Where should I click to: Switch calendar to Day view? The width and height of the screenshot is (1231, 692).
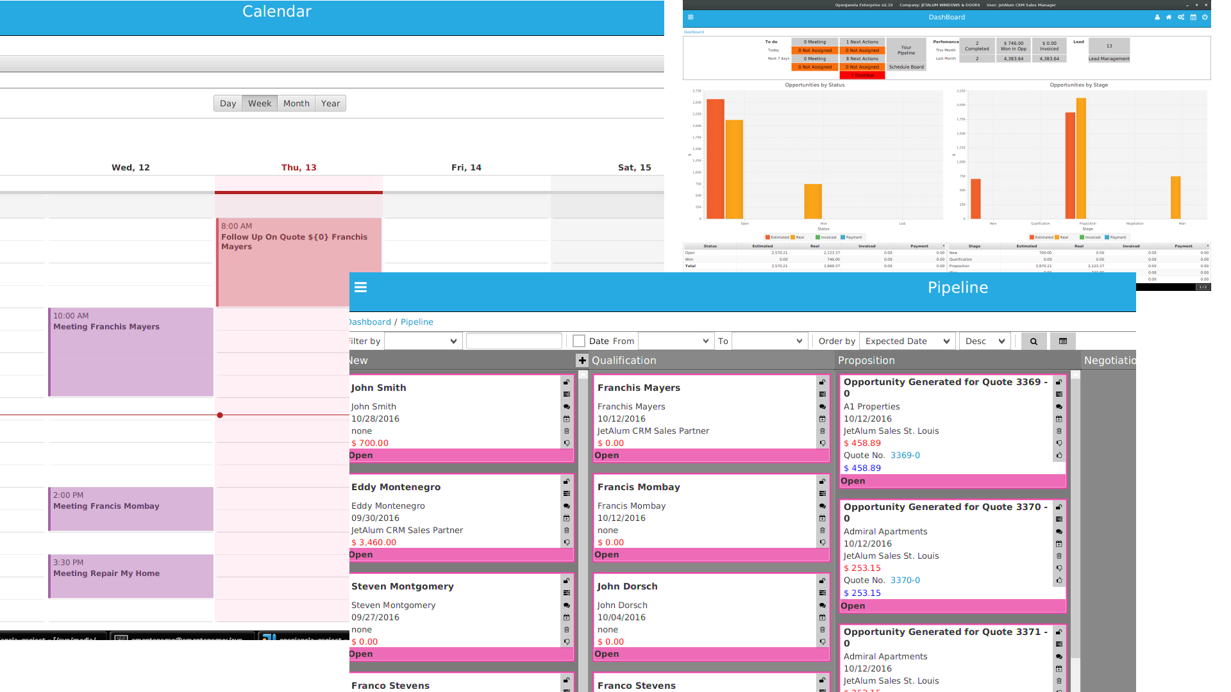coord(228,104)
